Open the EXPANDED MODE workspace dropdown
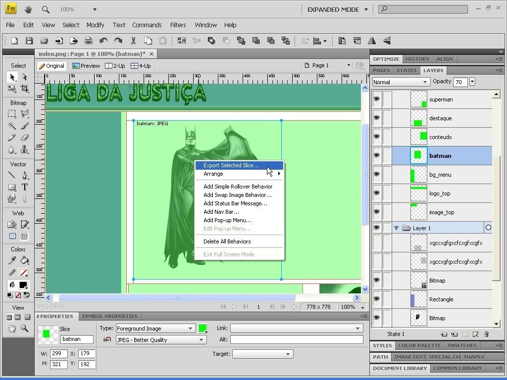Screen dimensions: 507x380 click(x=337, y=10)
